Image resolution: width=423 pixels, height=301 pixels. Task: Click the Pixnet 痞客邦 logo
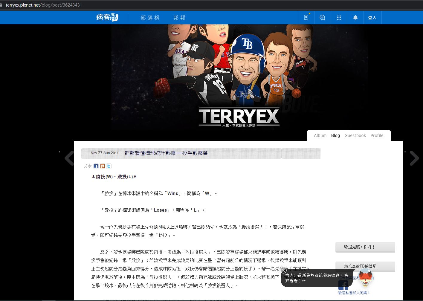click(107, 18)
